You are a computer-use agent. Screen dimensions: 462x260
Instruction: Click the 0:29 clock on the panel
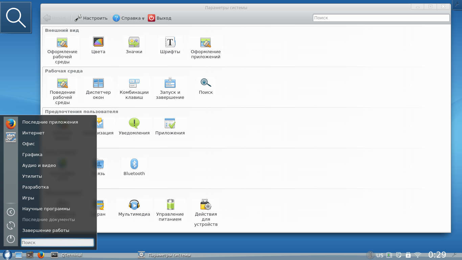click(437, 255)
